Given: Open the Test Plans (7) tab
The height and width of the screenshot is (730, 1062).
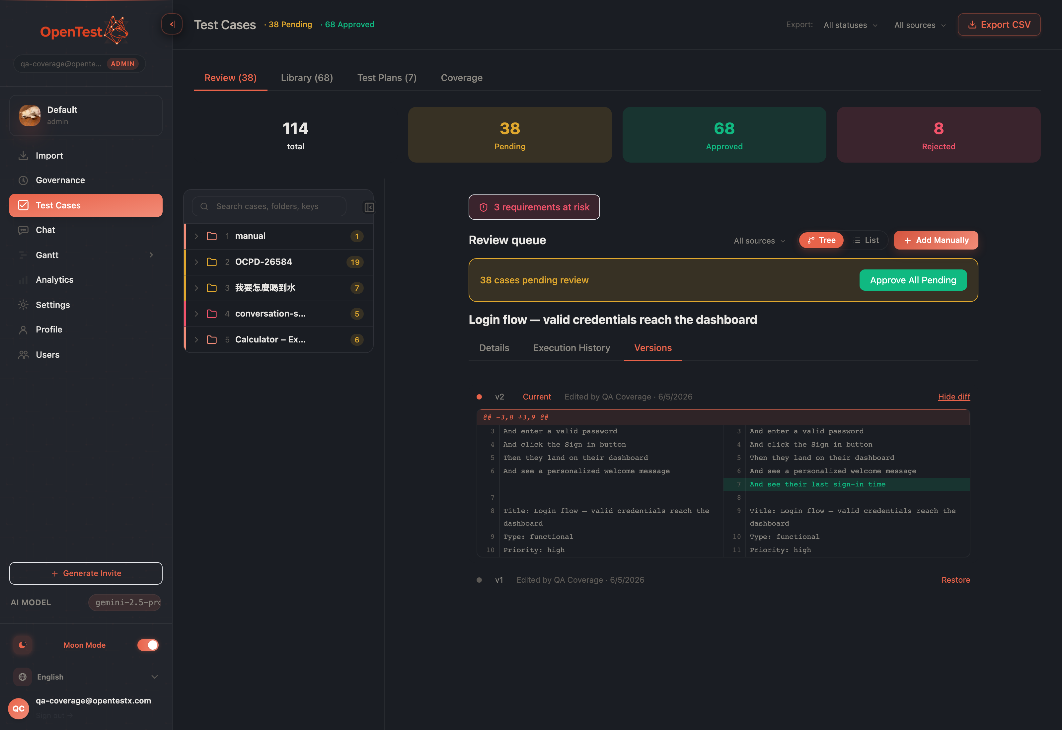Looking at the screenshot, I should (387, 78).
